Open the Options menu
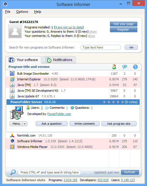The width and height of the screenshot is (147, 186). click(22, 12)
